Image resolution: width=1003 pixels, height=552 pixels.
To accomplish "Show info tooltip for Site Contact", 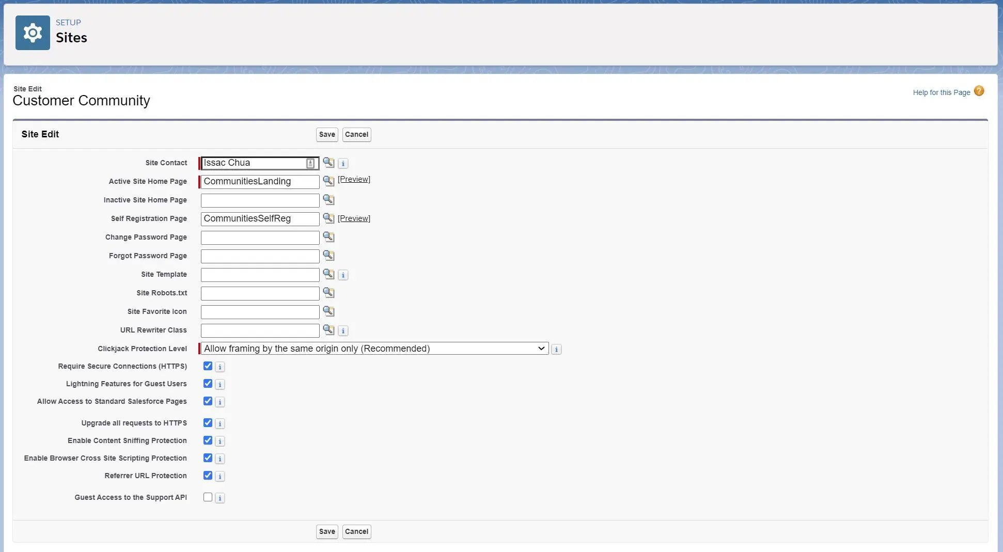I will click(x=343, y=164).
